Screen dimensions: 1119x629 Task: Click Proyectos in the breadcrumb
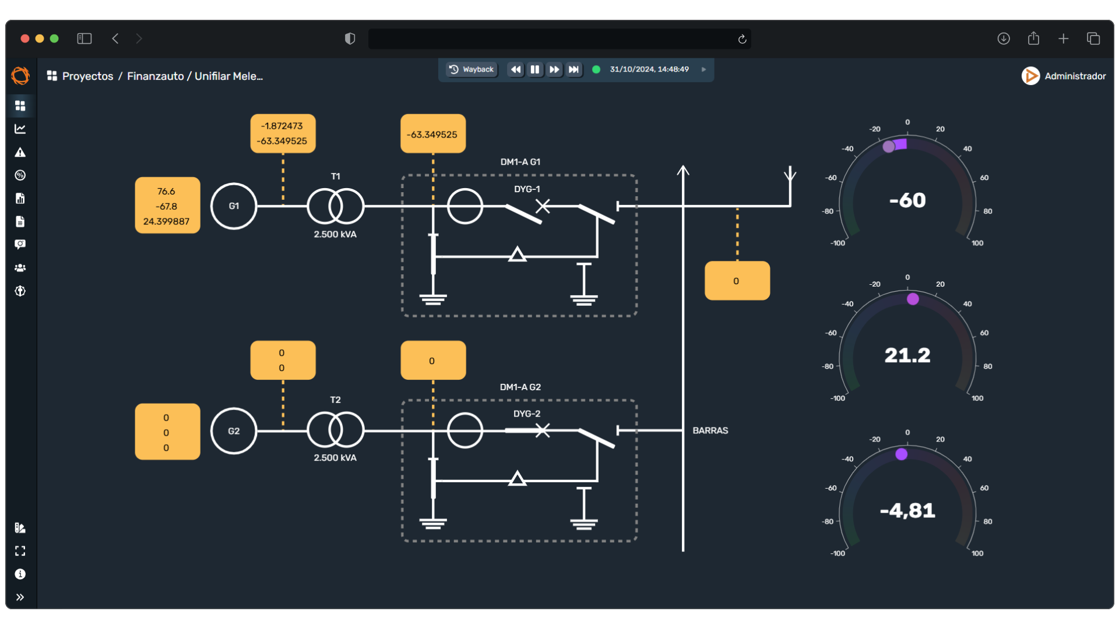click(x=87, y=76)
